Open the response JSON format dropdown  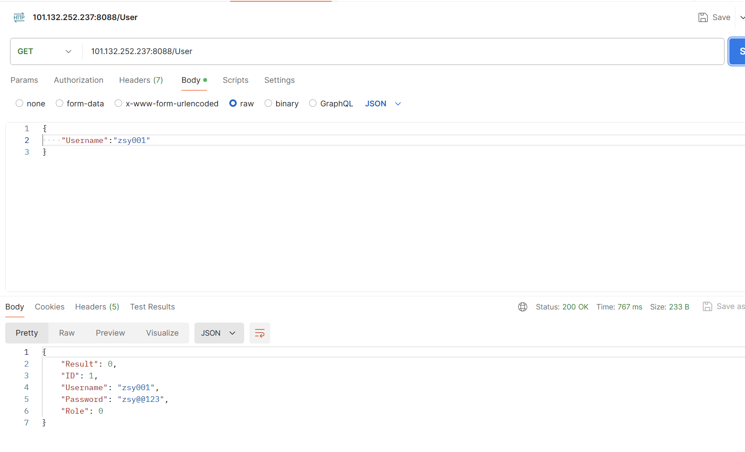pyautogui.click(x=219, y=333)
